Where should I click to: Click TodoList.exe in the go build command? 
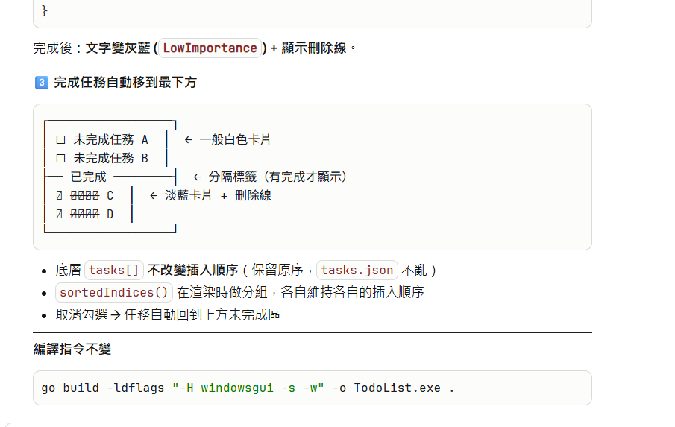click(397, 388)
